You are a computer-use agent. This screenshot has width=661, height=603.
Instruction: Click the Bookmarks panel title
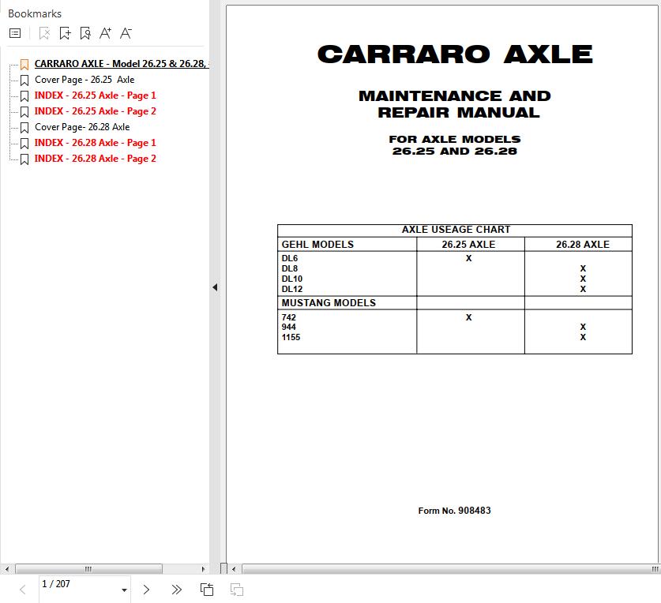35,14
